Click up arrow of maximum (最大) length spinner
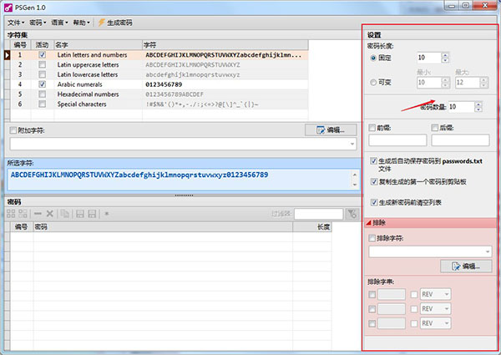Viewport: 501px width, 355px height. pos(483,79)
